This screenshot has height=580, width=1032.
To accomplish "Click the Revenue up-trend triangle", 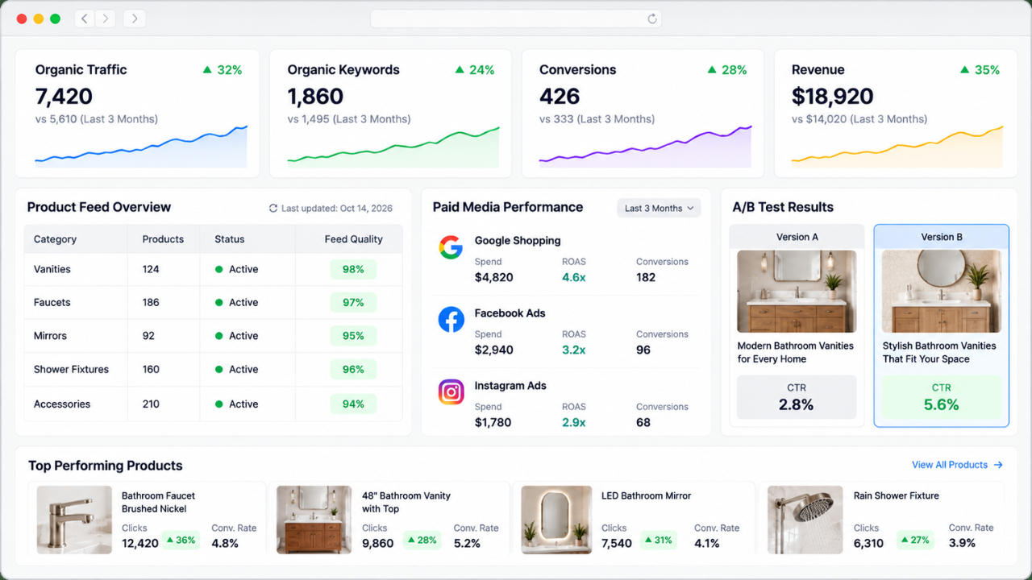I will (x=964, y=70).
